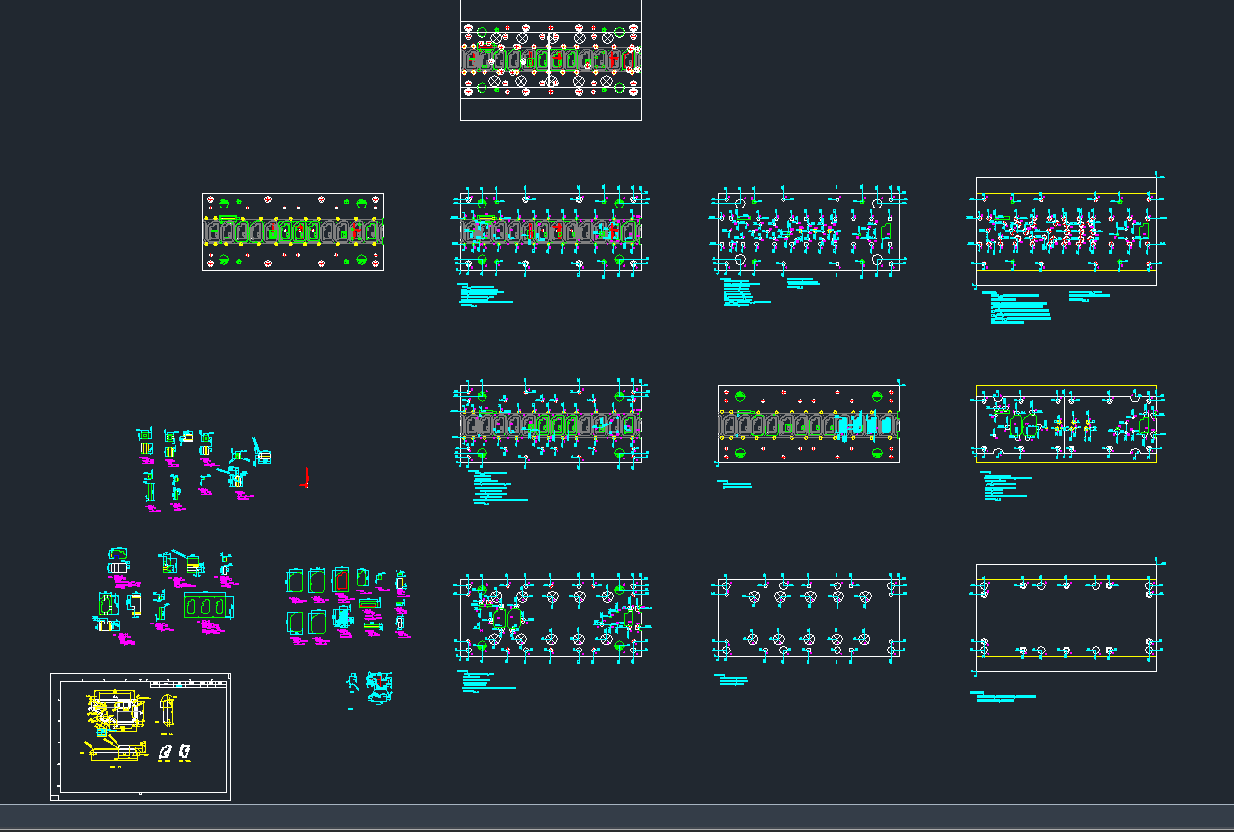The width and height of the screenshot is (1234, 832).
Task: Select bottom-right plate with two yellow horizontal lines
Action: pyautogui.click(x=1065, y=618)
